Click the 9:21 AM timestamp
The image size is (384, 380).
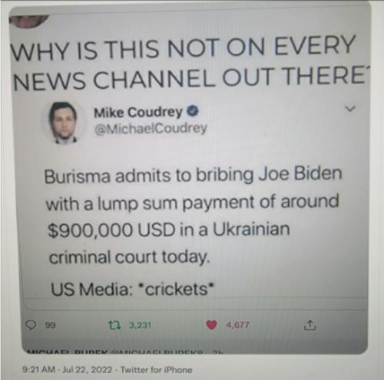[x=39, y=370]
